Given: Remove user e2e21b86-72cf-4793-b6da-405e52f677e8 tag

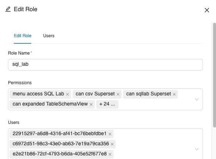Looking at the screenshot, I should [x=110, y=154].
